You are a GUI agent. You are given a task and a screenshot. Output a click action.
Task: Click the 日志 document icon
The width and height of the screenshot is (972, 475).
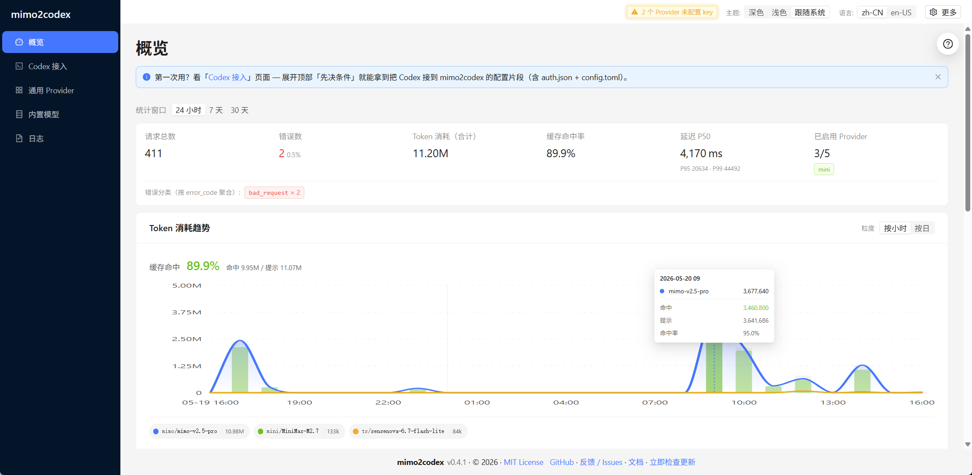[x=19, y=138]
